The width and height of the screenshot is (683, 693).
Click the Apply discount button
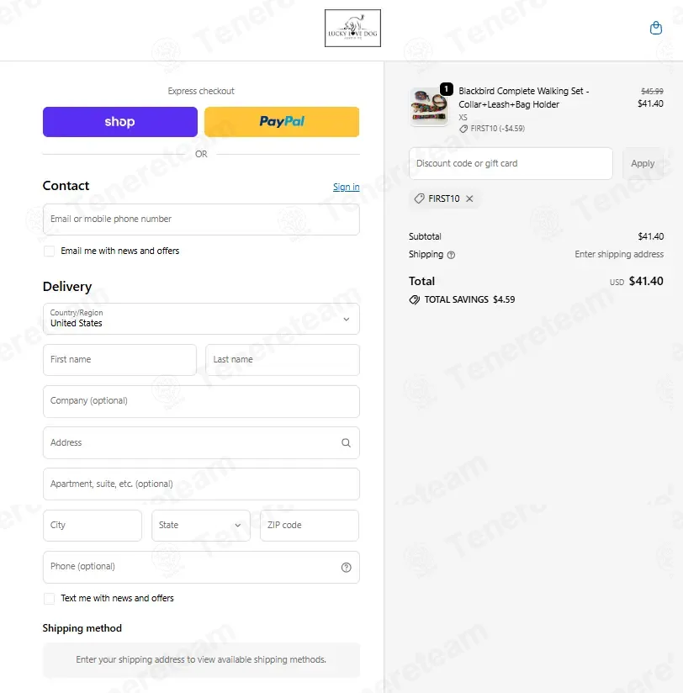point(643,163)
